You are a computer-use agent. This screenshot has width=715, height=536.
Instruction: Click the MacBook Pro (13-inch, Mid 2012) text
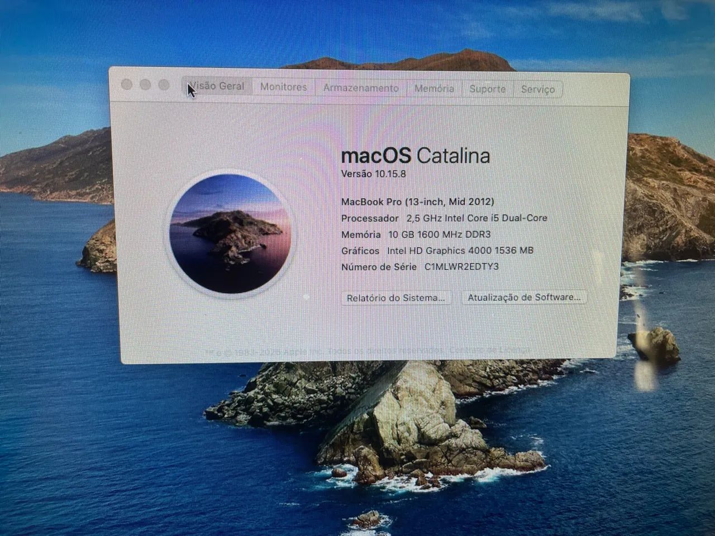tap(417, 202)
